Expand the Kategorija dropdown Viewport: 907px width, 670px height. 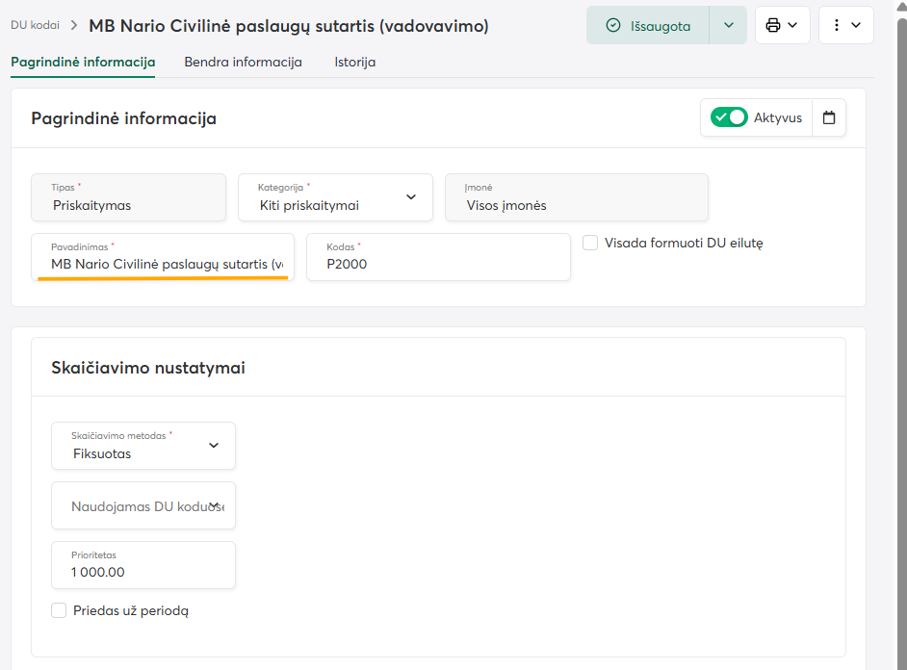[x=411, y=197]
